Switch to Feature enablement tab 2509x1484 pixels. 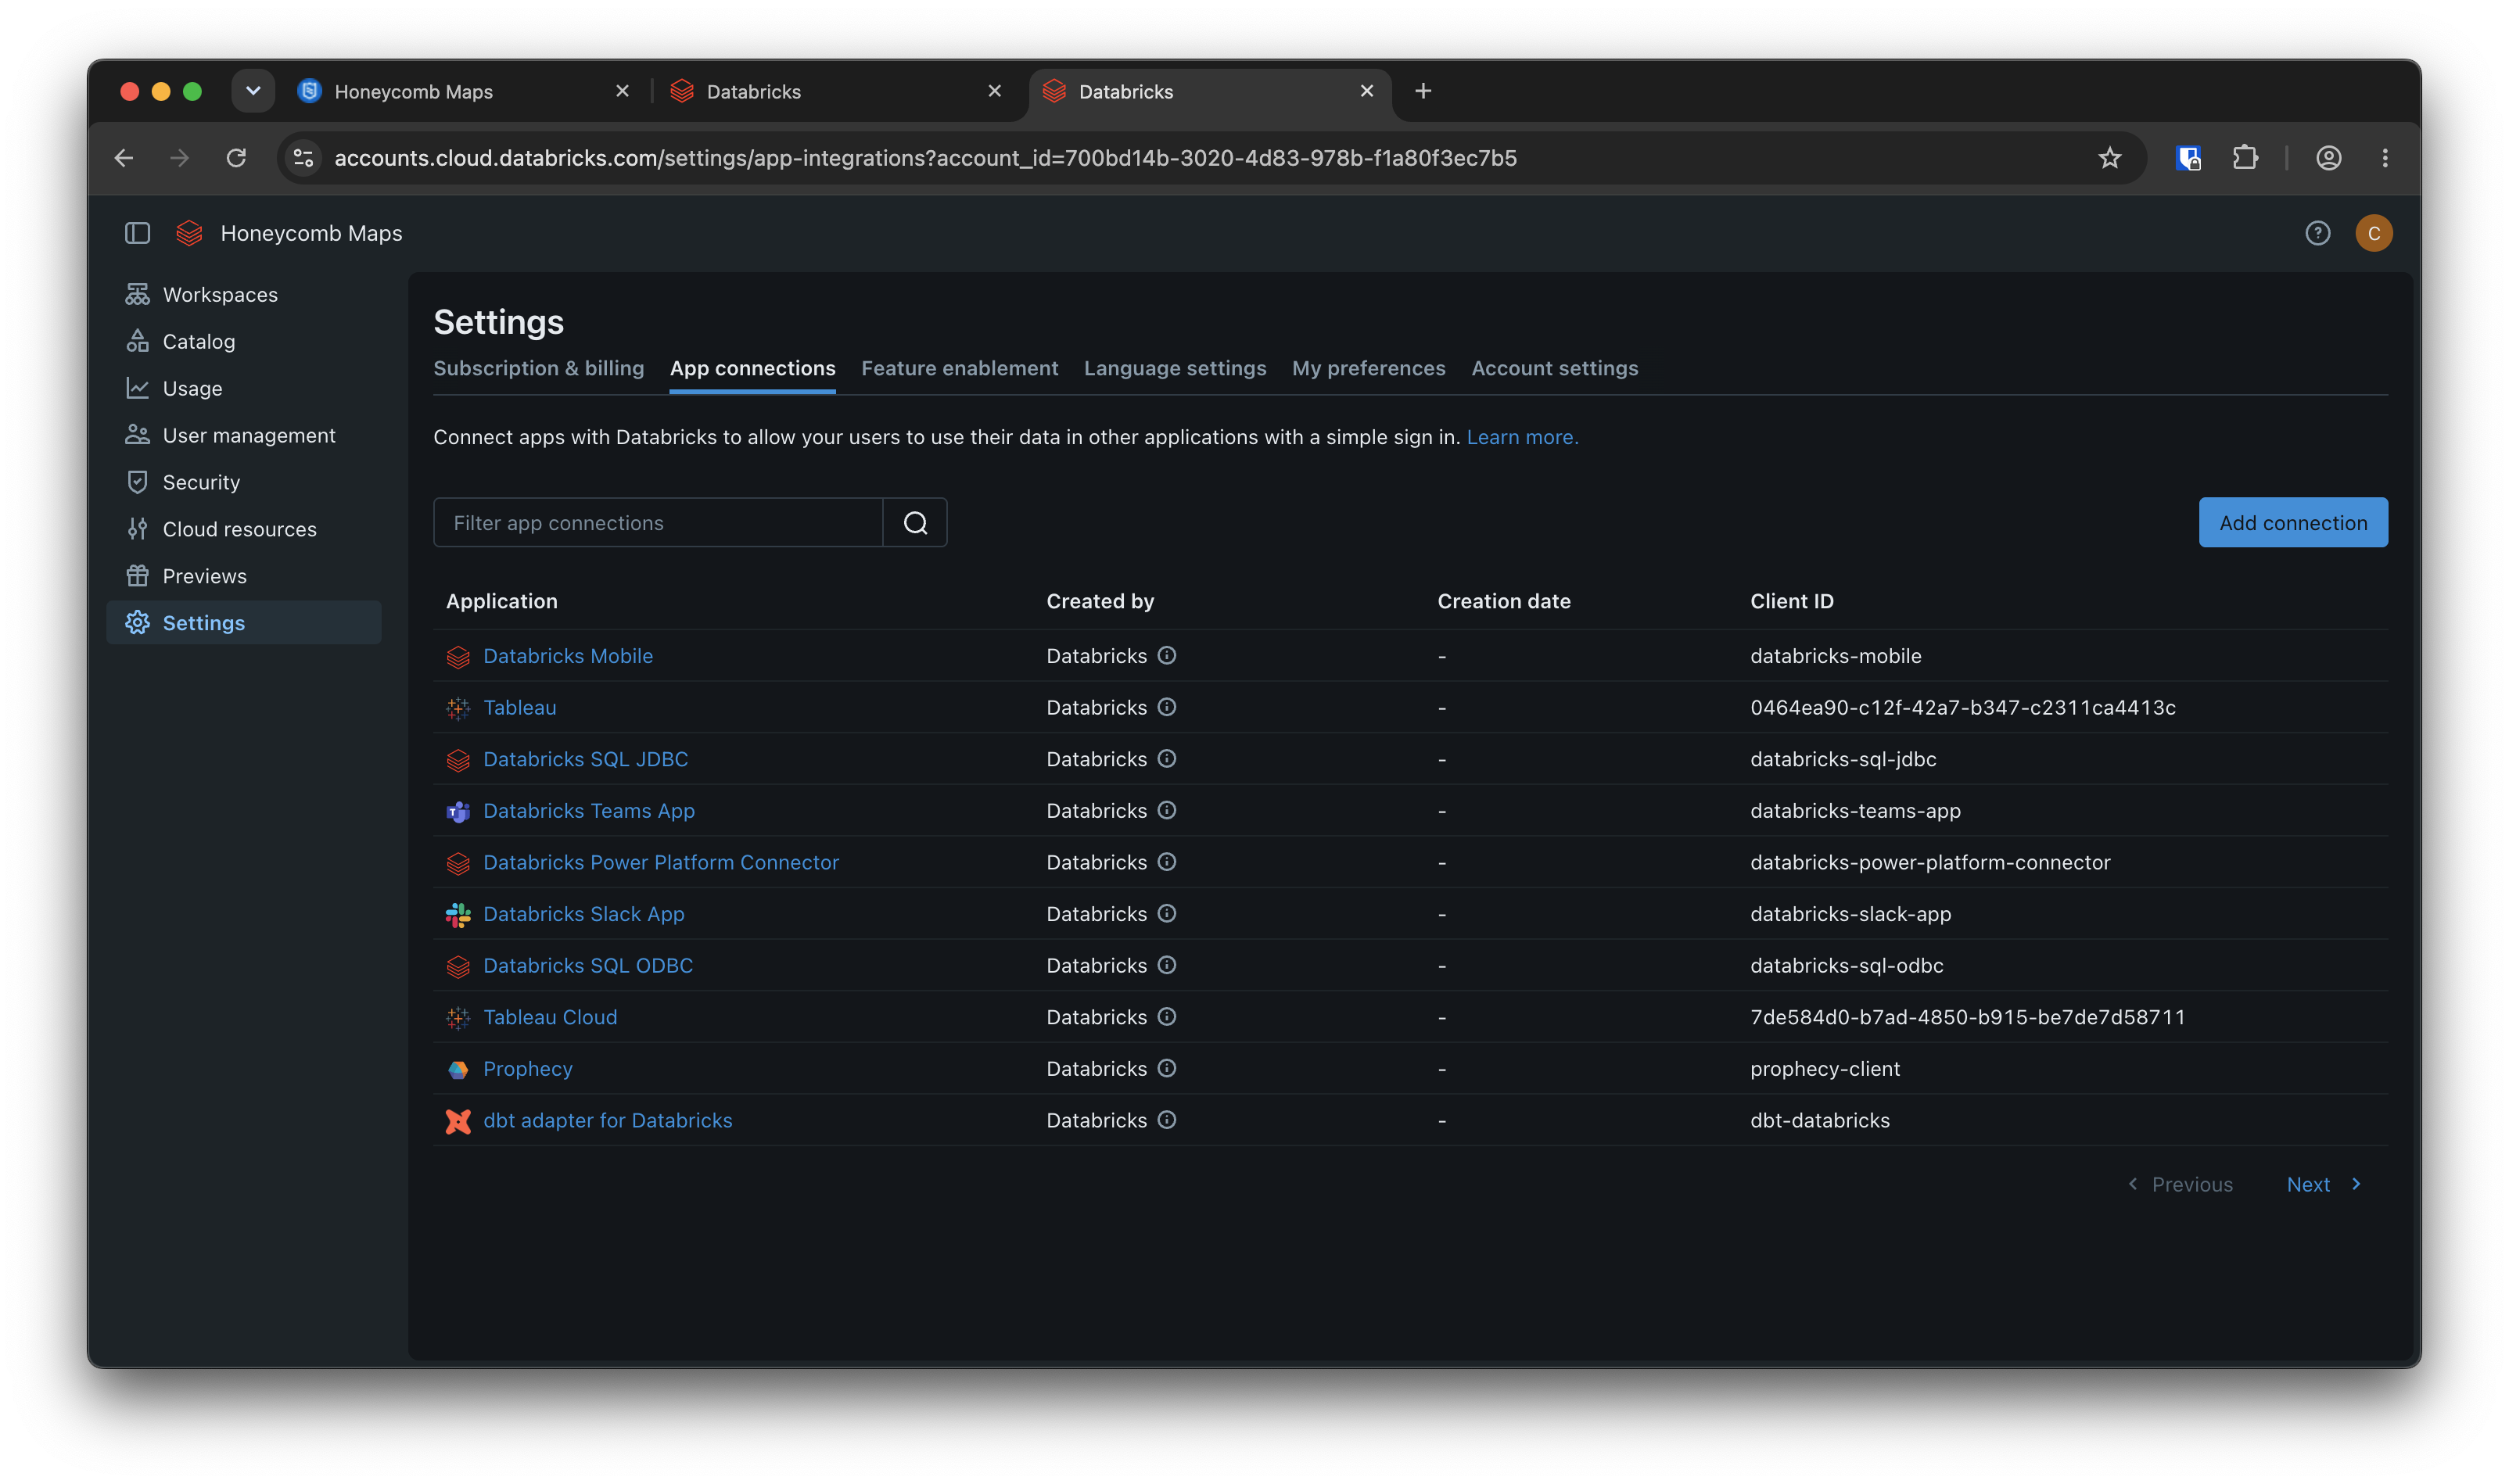[x=959, y=368]
